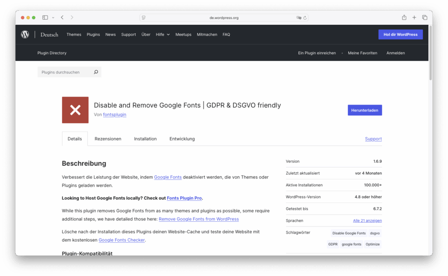The image size is (448, 276).
Task: Click the Deutsch site title
Action: 49,35
